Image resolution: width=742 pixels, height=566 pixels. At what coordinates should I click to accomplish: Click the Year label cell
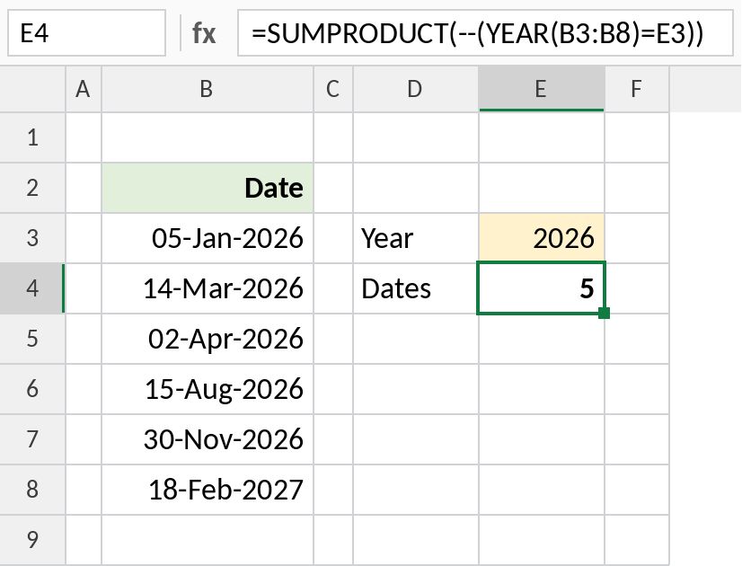416,238
